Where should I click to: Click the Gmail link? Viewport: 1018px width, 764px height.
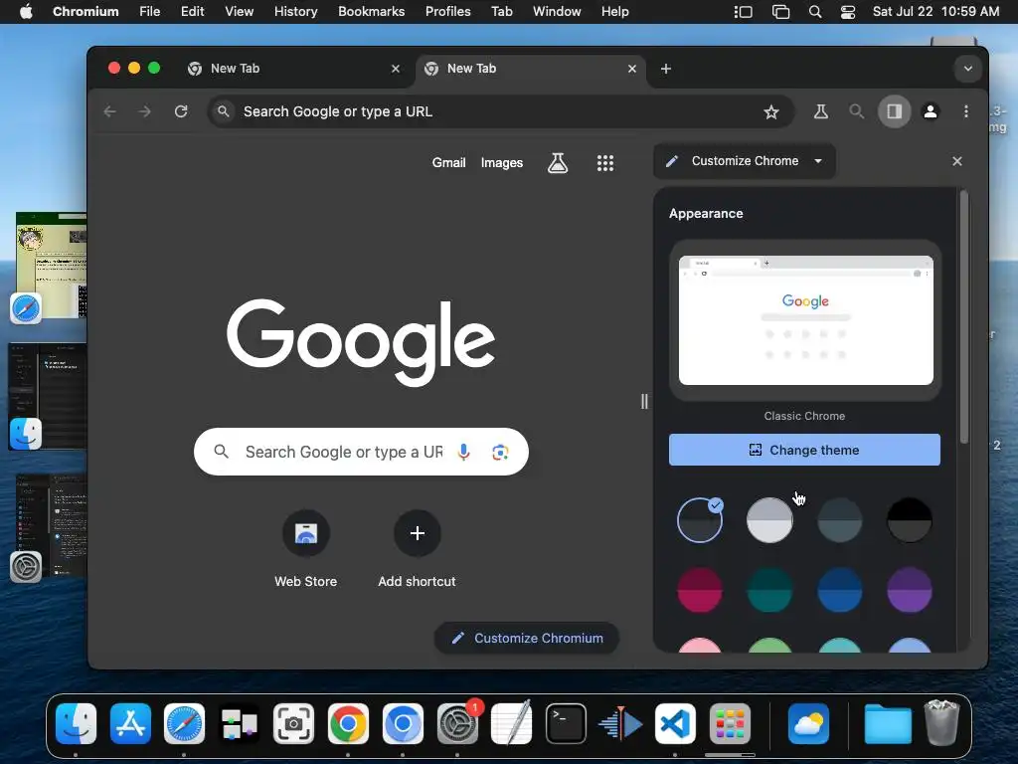[x=448, y=162]
